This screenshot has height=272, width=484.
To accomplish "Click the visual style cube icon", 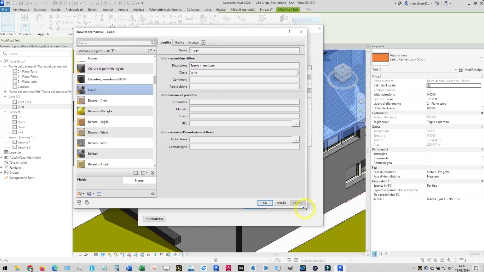I will click(x=103, y=255).
